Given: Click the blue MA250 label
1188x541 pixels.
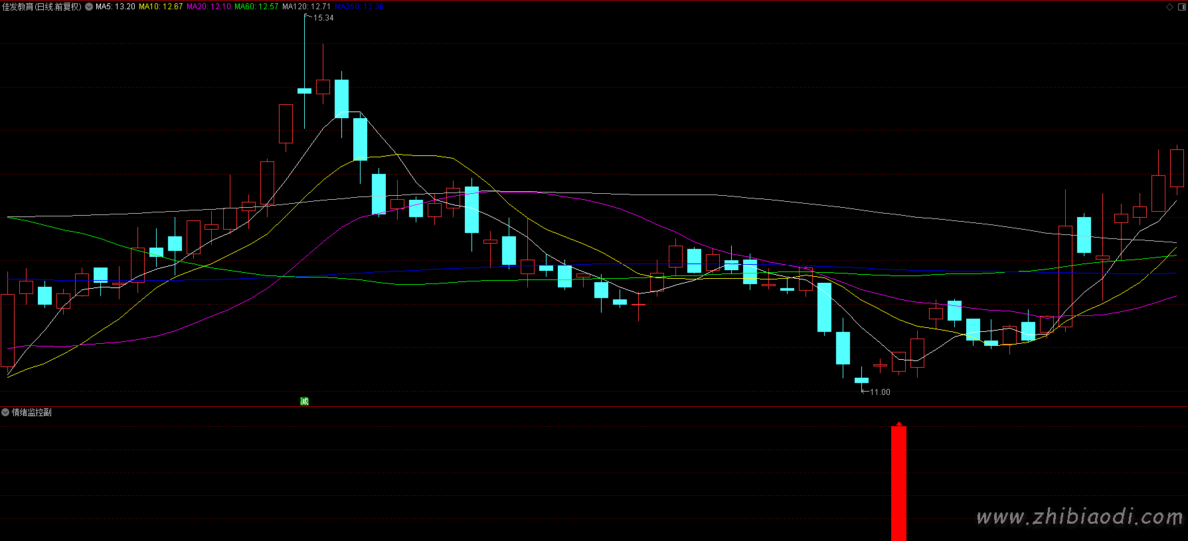Looking at the screenshot, I should click(x=359, y=7).
